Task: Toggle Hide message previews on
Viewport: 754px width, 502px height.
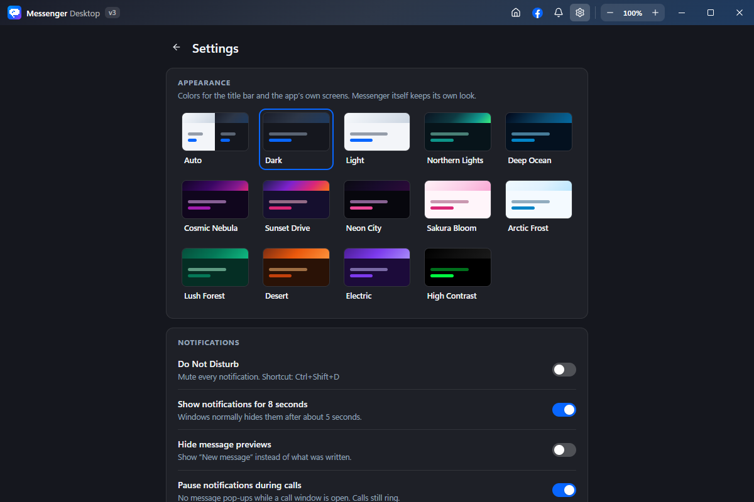Action: pos(564,450)
